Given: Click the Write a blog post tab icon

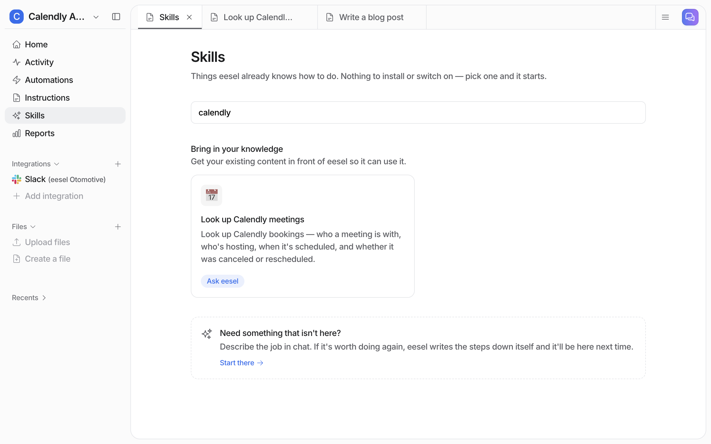Looking at the screenshot, I should [x=329, y=17].
